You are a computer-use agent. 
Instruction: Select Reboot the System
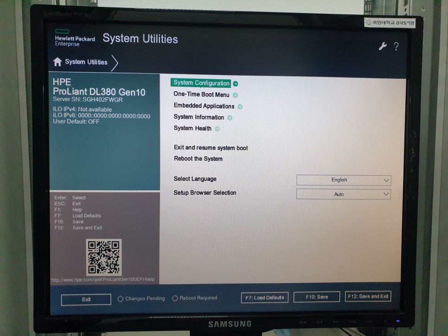(x=198, y=158)
